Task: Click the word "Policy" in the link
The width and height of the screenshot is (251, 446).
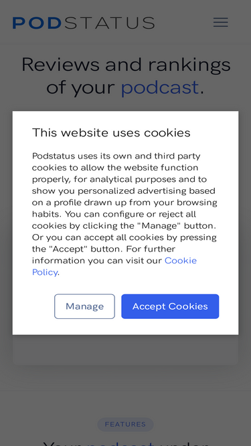Action: (45, 273)
